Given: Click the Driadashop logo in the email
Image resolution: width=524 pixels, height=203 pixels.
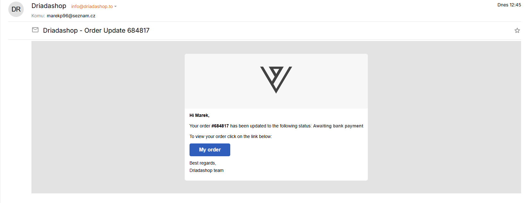Looking at the screenshot, I should tap(276, 80).
